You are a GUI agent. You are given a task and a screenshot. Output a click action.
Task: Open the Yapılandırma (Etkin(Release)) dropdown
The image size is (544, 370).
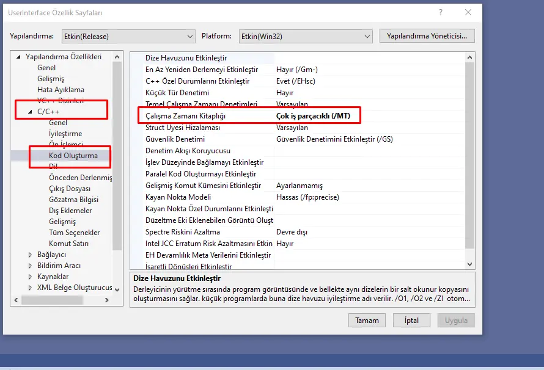(128, 37)
